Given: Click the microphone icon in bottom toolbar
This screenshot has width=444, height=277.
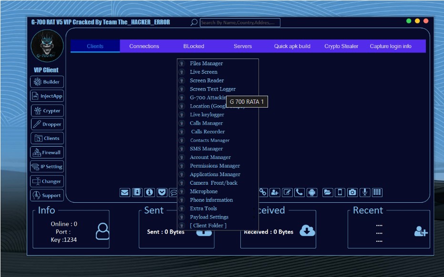Looking at the screenshot, I should point(365,192).
